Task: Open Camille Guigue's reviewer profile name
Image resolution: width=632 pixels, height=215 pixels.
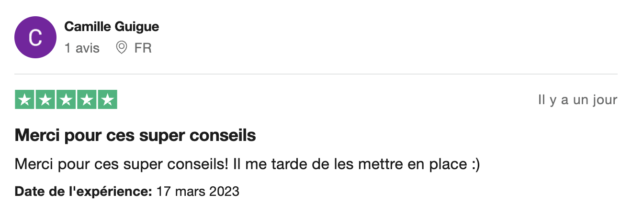Action: click(x=112, y=27)
